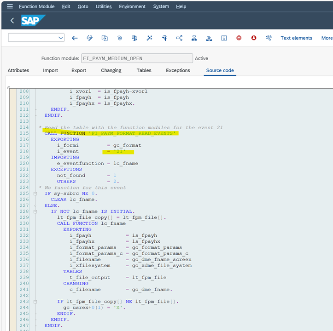Click the red stop Set Breakpoint icon
Viewport: 333px width, 331px height.
[239, 38]
